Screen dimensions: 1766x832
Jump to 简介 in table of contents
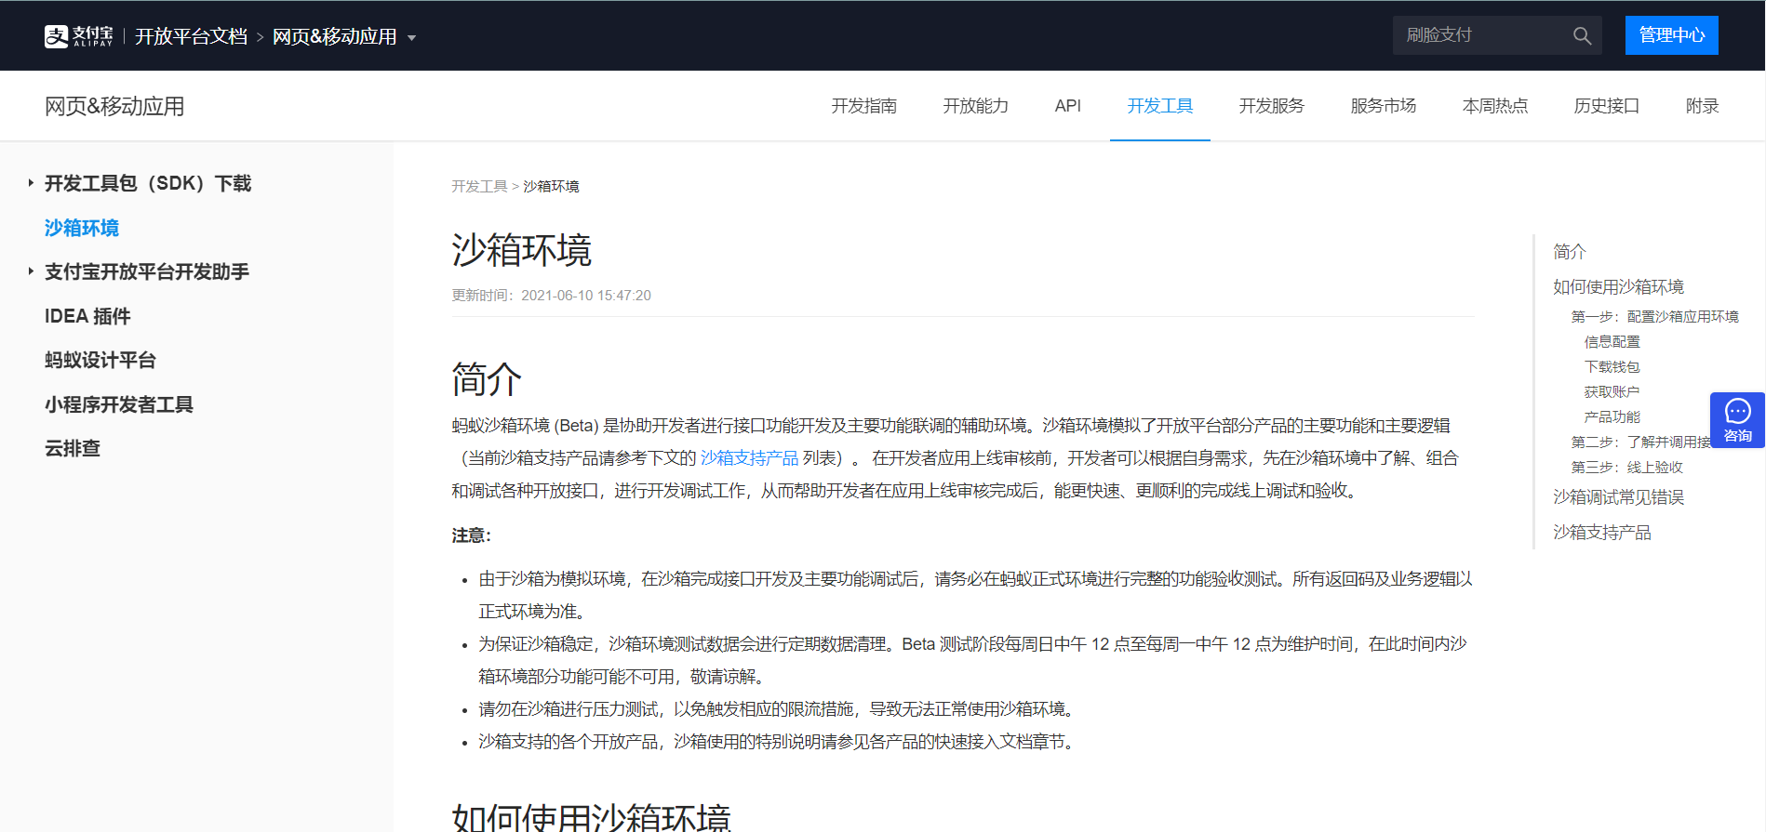pyautogui.click(x=1569, y=251)
